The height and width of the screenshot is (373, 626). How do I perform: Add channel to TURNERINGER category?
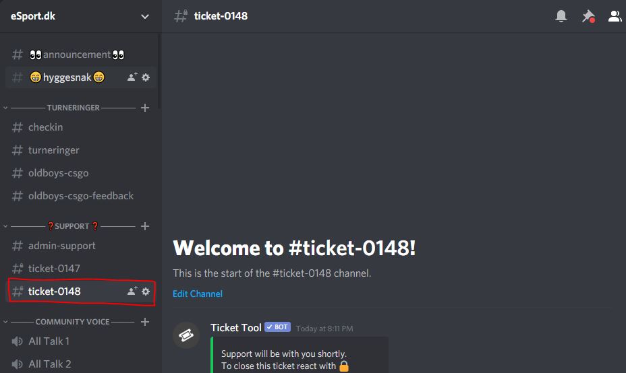pos(145,108)
